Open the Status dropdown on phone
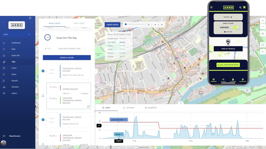The image size is (266, 149). point(228,17)
